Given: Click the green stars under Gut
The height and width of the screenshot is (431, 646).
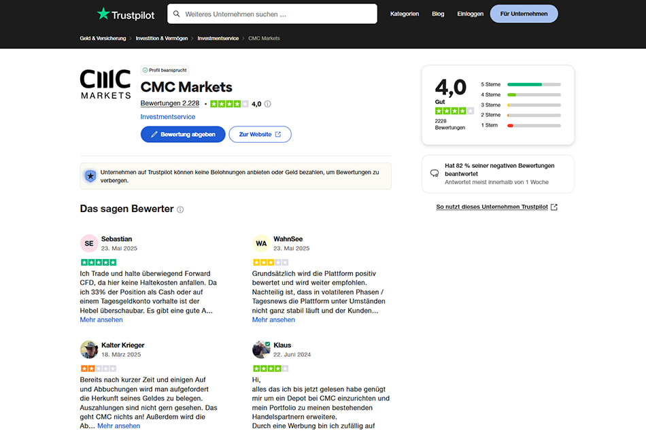Looking at the screenshot, I should 454,111.
